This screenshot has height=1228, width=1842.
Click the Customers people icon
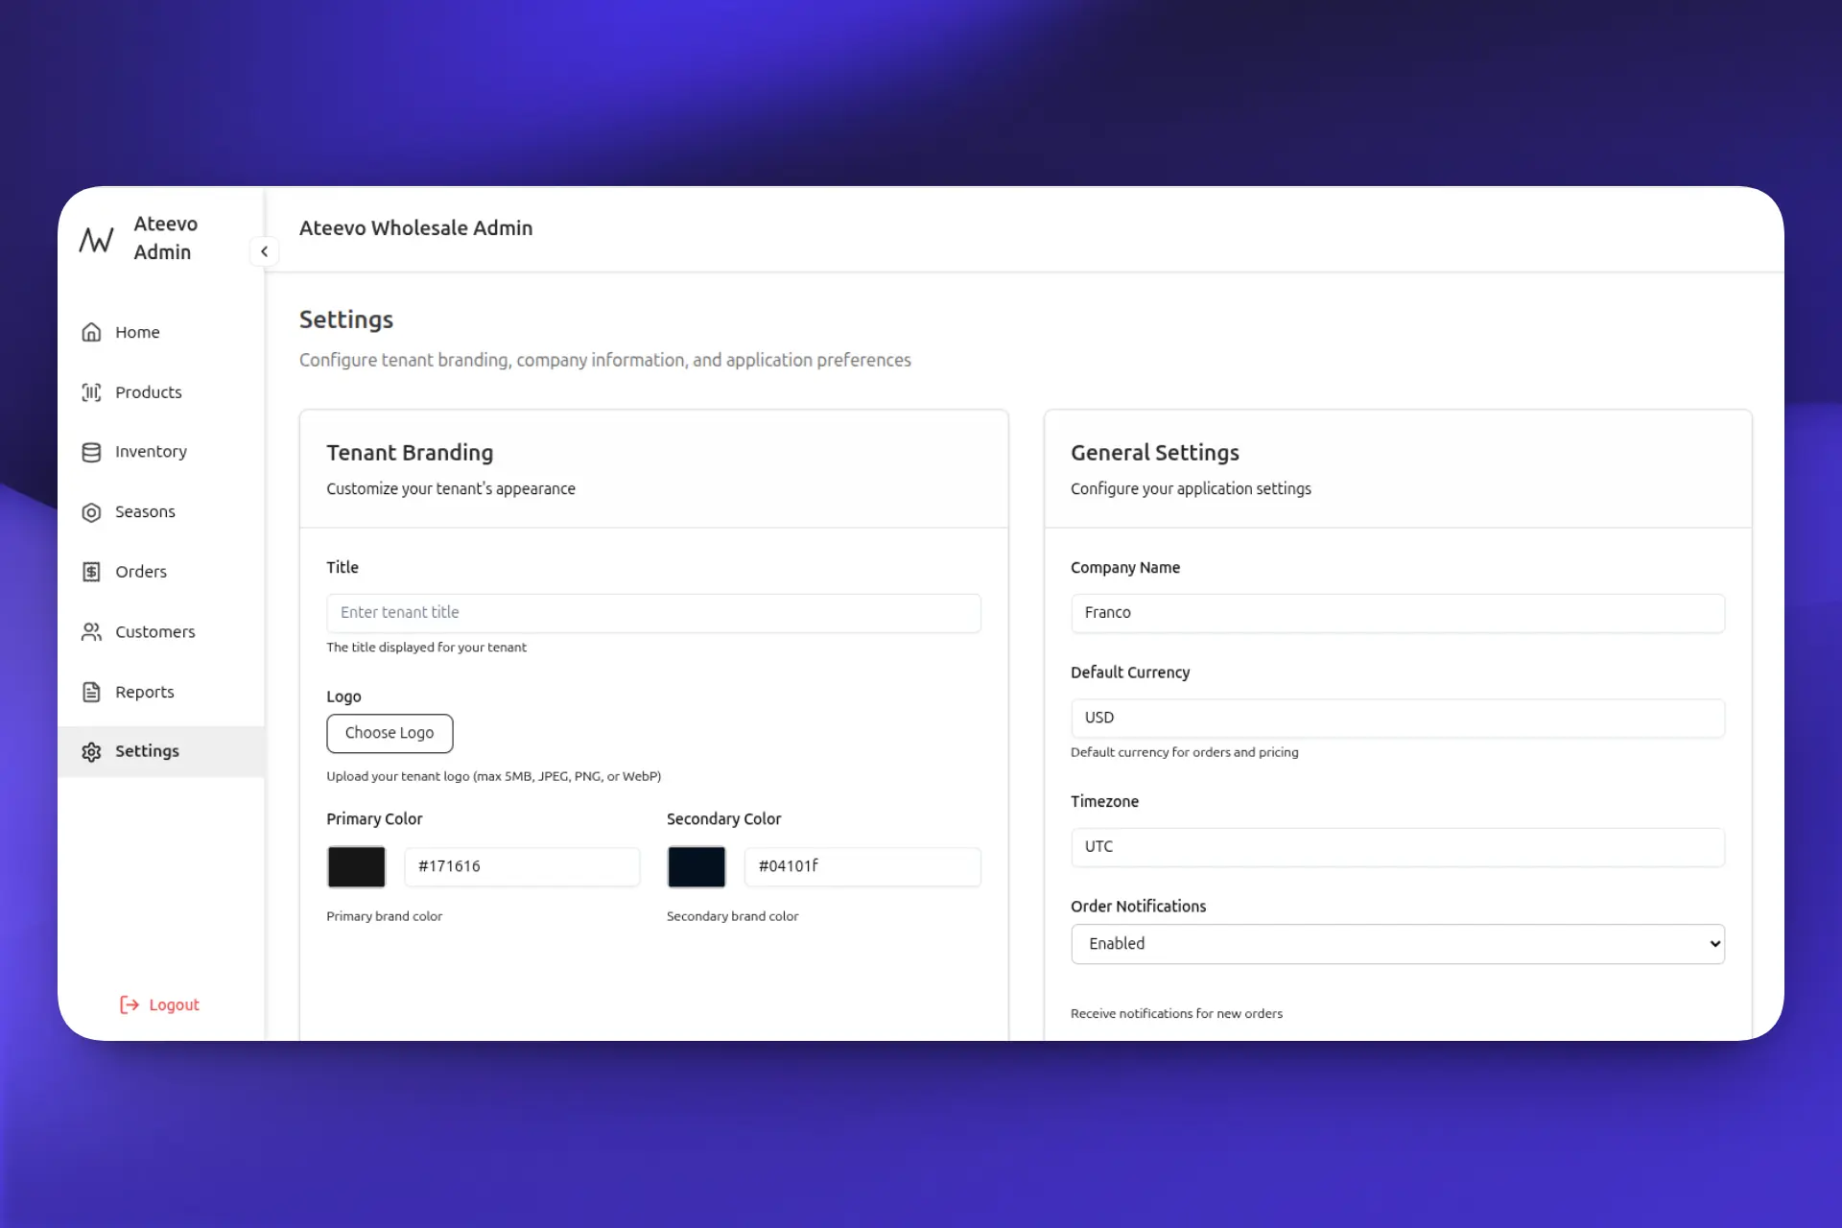91,632
